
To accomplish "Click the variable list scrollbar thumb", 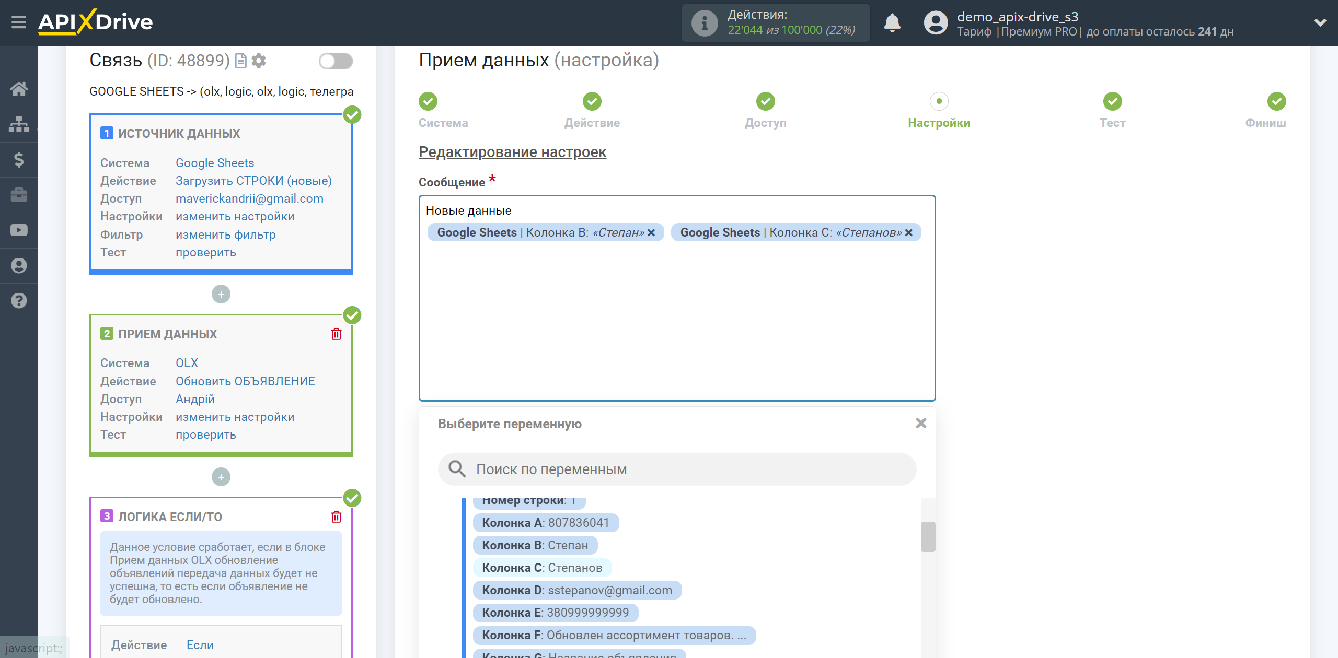I will [x=928, y=537].
